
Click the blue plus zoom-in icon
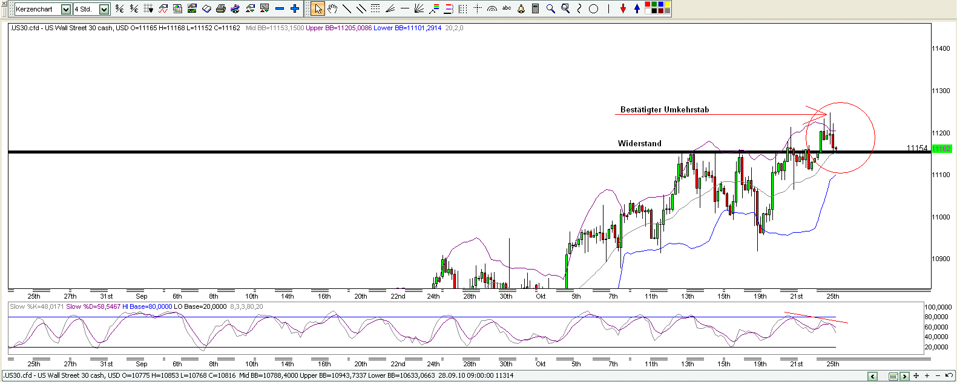pos(295,8)
